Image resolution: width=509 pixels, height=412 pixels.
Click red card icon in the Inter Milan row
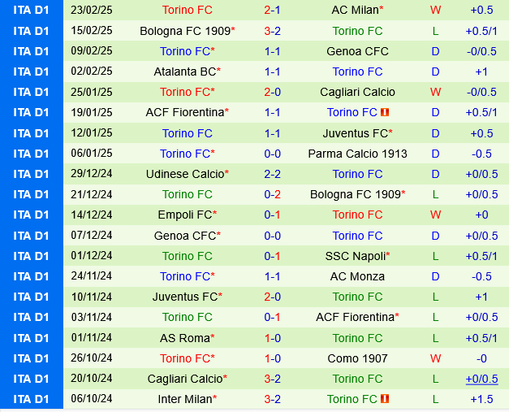(385, 399)
